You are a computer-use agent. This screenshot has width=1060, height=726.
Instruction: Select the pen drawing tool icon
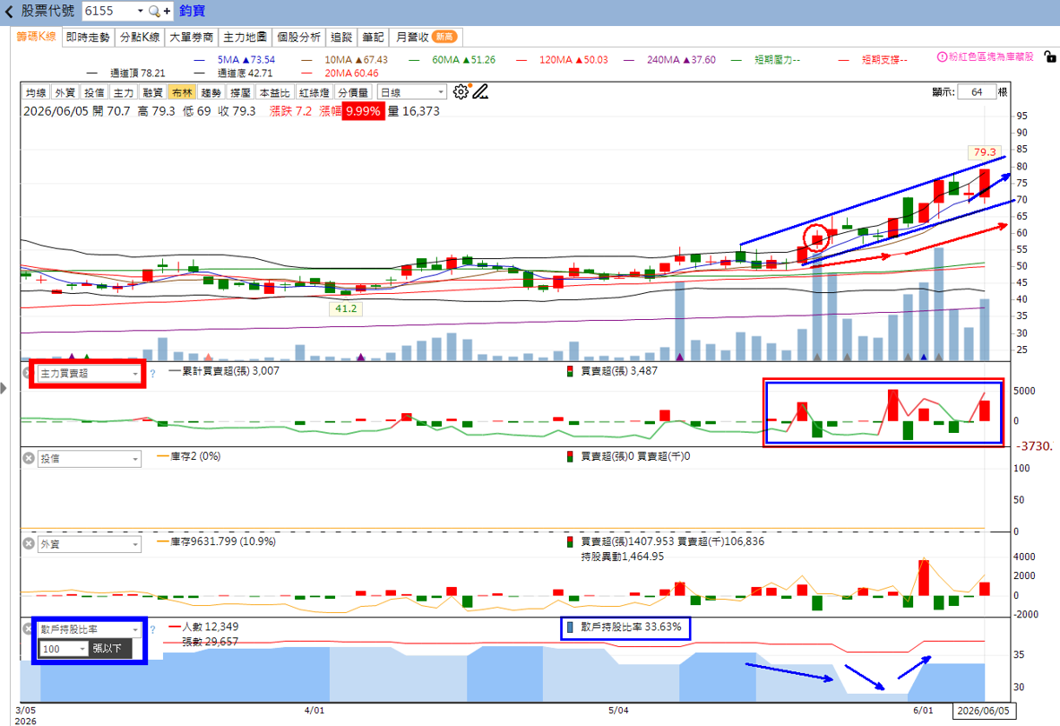coord(480,92)
